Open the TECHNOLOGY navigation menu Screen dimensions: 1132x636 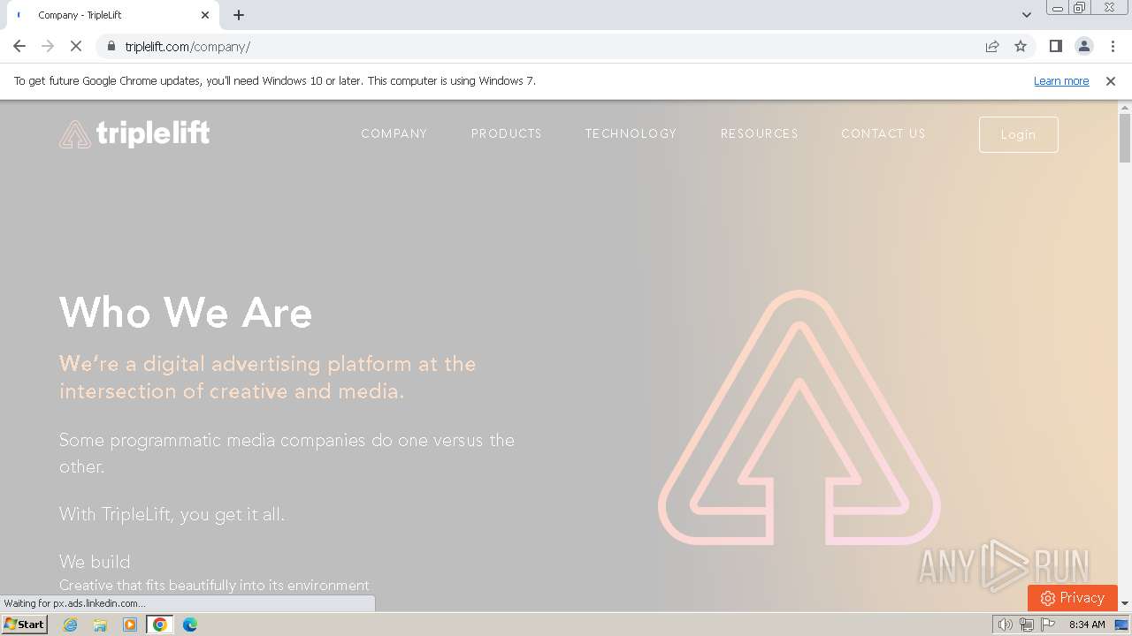pyautogui.click(x=631, y=133)
